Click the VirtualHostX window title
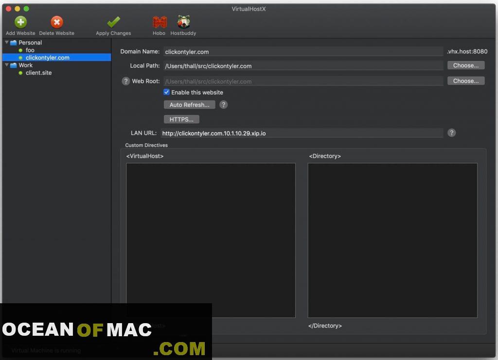Image resolution: width=498 pixels, height=360 pixels. pos(249,9)
